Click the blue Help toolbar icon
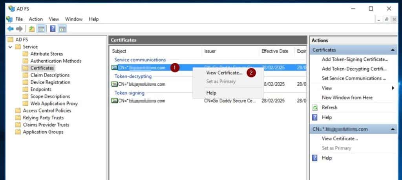 click(53, 29)
